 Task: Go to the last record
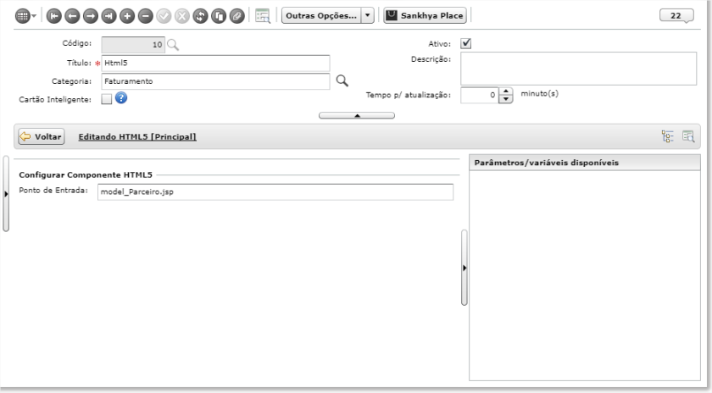coord(108,16)
